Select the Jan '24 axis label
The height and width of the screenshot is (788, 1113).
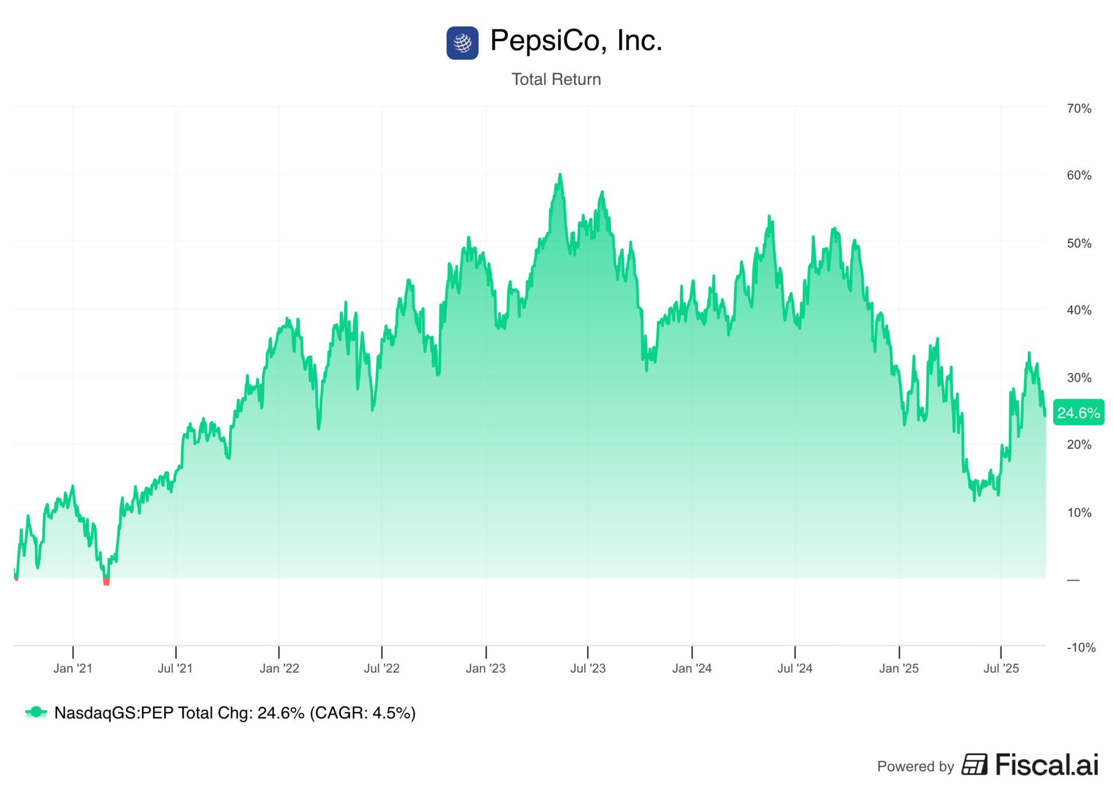pos(692,668)
